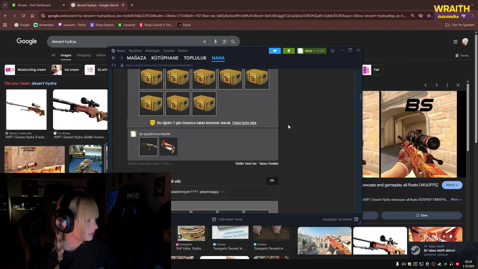Expand More in video description
This screenshot has width=478, height=269.
(456, 200)
